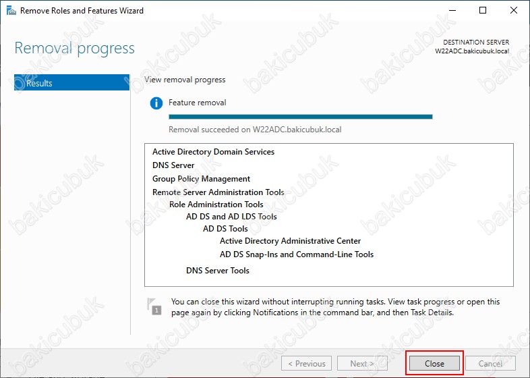Select AD DS and AD LDS Tools
530x378 pixels.
pyautogui.click(x=231, y=217)
